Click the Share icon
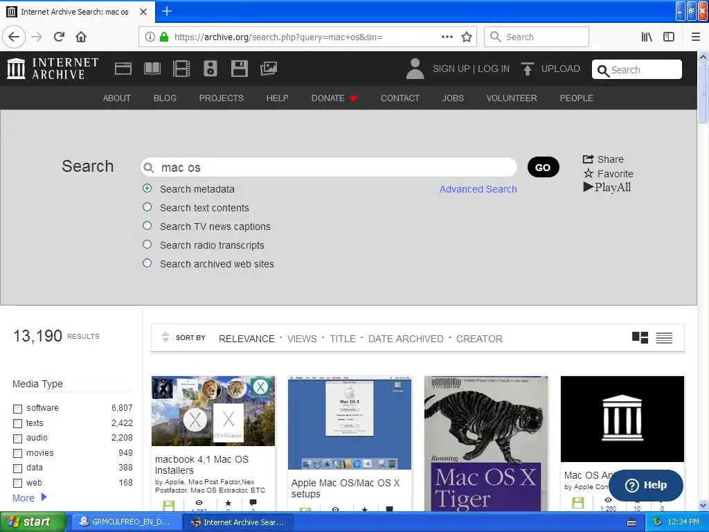709x532 pixels. point(588,159)
